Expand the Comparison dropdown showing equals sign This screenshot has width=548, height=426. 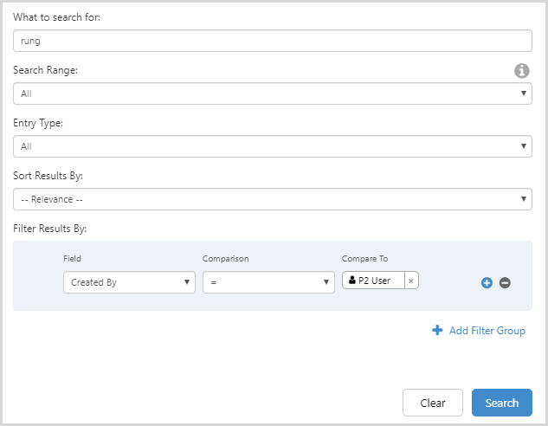(268, 282)
